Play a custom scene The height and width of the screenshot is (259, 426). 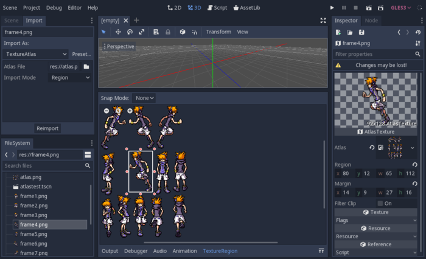380,8
